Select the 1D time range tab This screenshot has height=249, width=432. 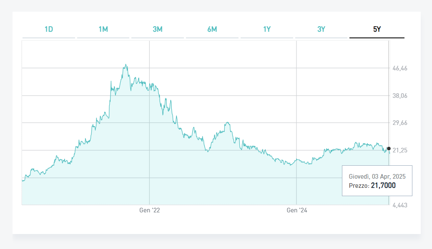click(49, 29)
